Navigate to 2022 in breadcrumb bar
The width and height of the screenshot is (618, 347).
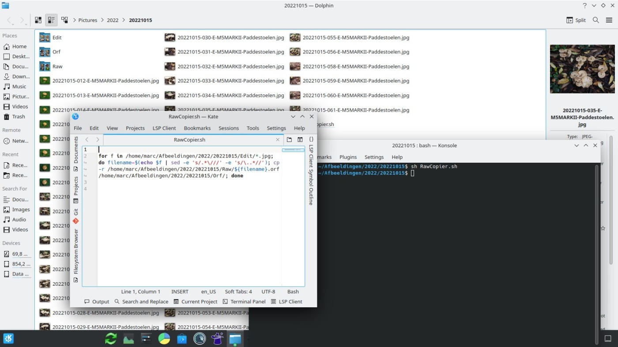click(113, 20)
